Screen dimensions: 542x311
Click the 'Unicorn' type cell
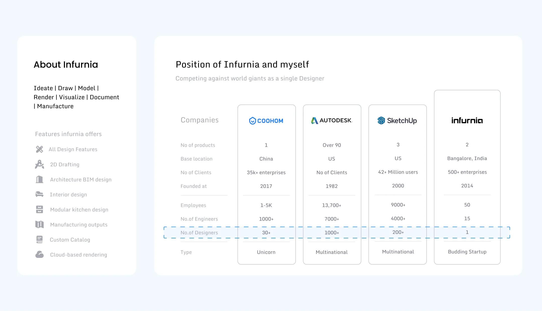(266, 252)
